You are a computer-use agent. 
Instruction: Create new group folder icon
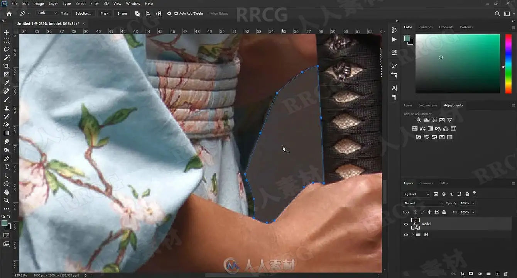coord(488,274)
